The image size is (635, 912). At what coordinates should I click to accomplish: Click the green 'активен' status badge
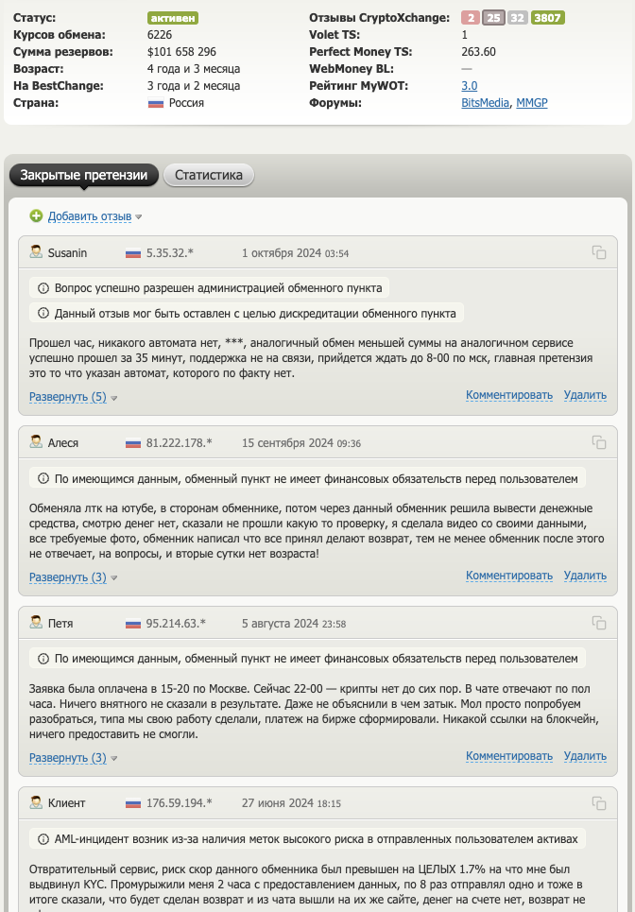click(x=173, y=18)
